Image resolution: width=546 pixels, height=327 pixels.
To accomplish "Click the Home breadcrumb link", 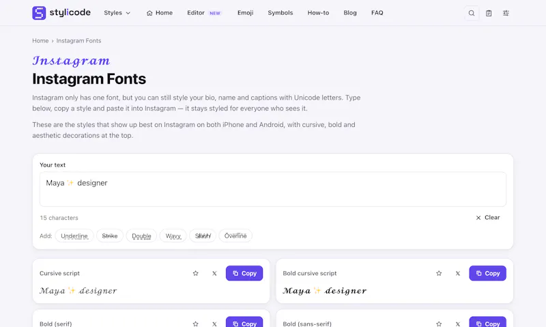I will (40, 41).
